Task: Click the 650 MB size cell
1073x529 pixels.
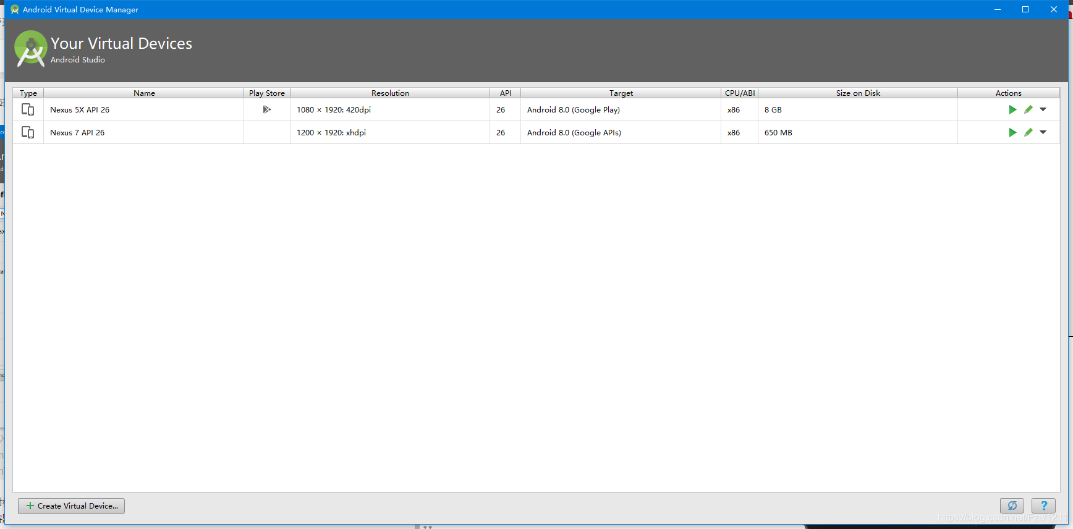Action: pos(858,132)
